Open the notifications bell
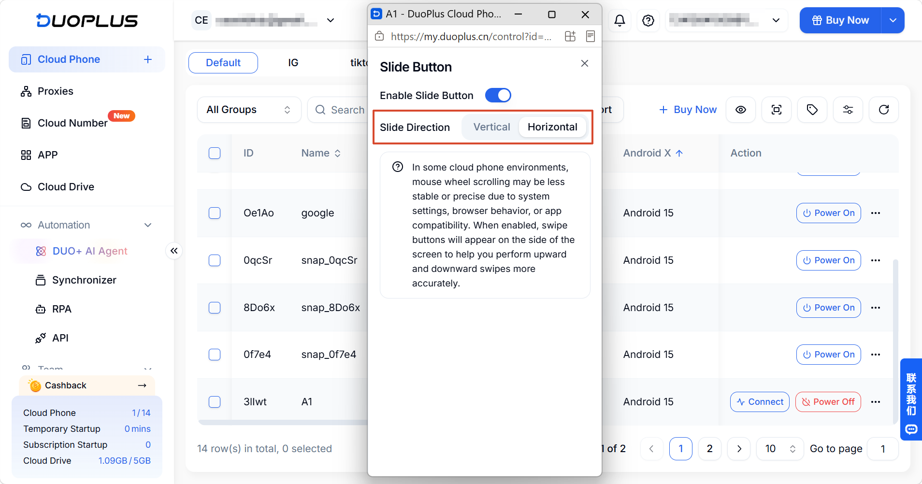 (x=619, y=20)
